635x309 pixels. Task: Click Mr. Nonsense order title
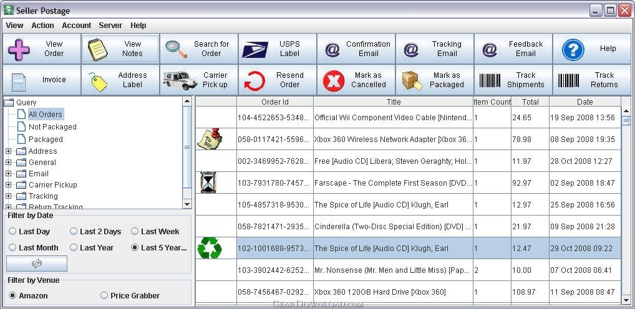[x=393, y=270]
